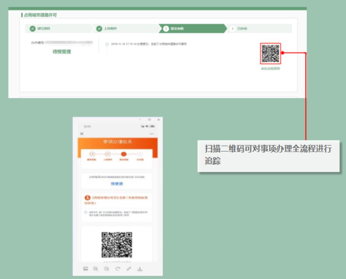Click the 待预受理 status text
Screen dimensions: 346x279
tap(62, 51)
